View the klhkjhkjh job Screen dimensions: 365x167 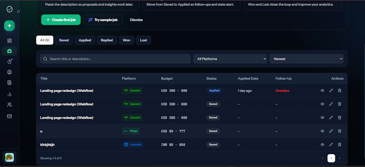pyautogui.click(x=322, y=144)
